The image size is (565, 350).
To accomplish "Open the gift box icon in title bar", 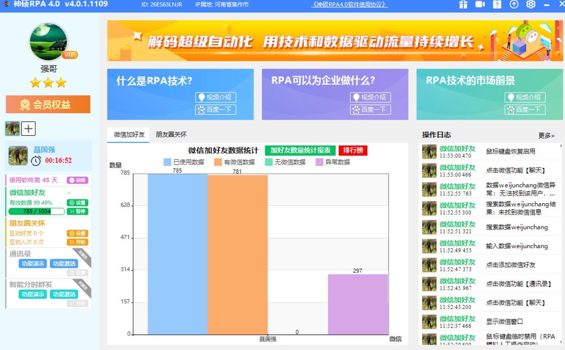I will click(463, 4).
